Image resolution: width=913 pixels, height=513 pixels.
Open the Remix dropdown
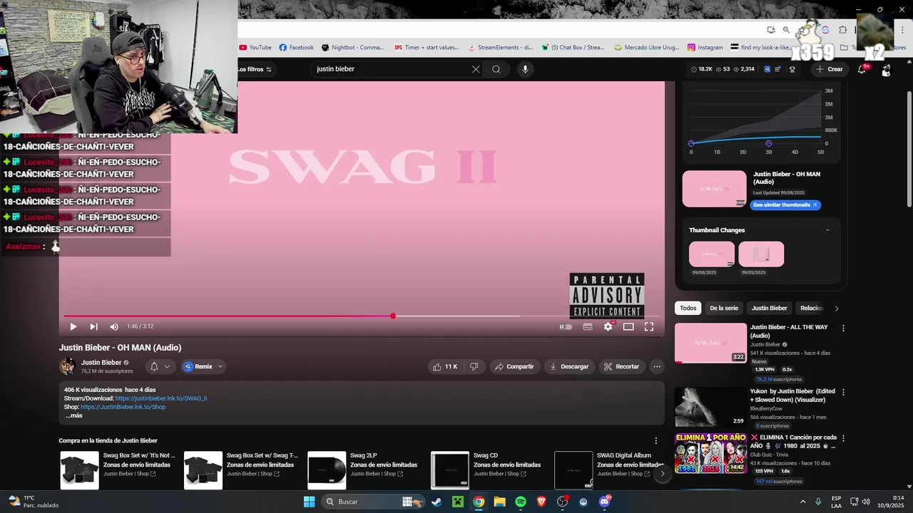(203, 366)
